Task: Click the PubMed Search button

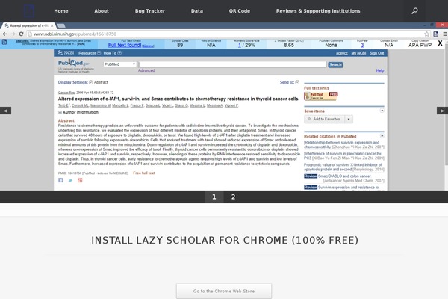Action: tap(335, 65)
